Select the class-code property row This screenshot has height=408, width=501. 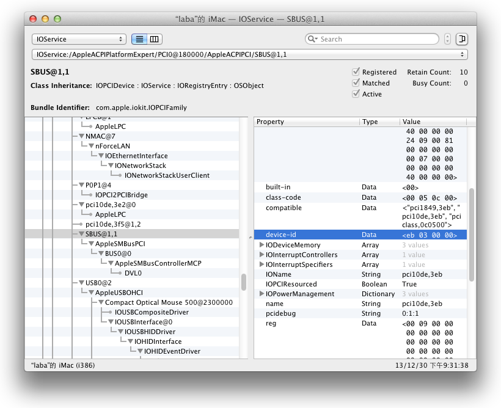coord(360,197)
